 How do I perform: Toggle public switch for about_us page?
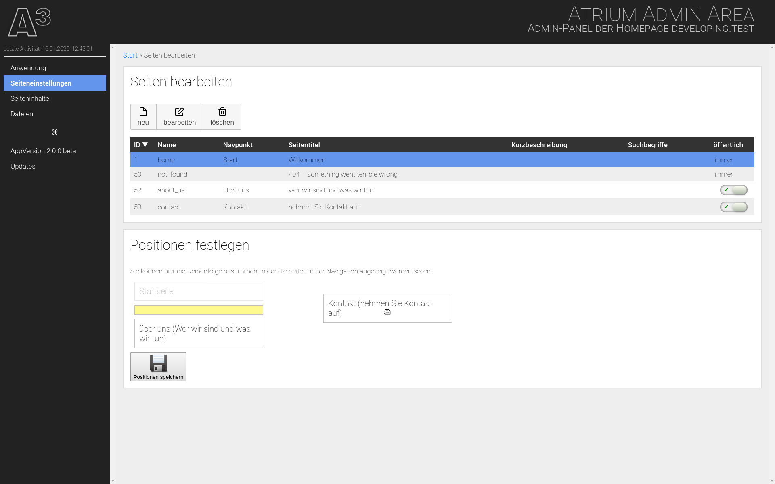click(733, 190)
